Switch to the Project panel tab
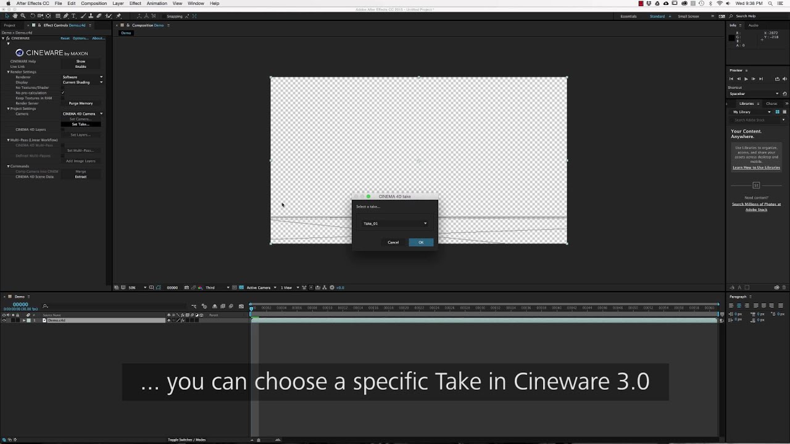 coord(9,25)
